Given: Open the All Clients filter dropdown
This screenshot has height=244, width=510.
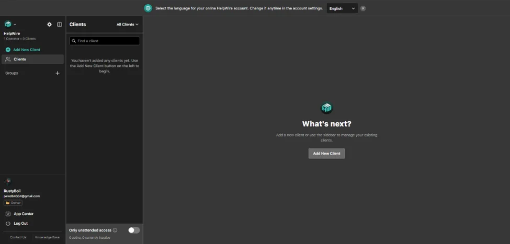Looking at the screenshot, I should [x=128, y=25].
